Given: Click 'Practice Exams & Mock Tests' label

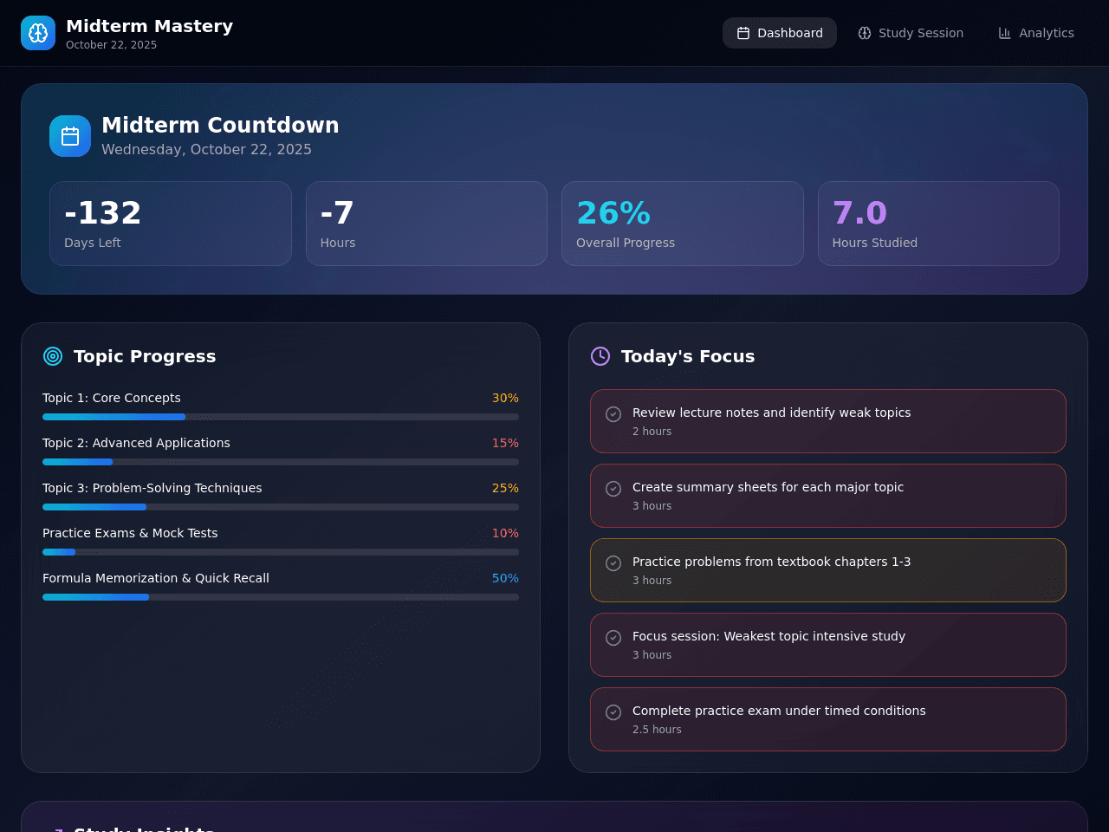Looking at the screenshot, I should (130, 533).
